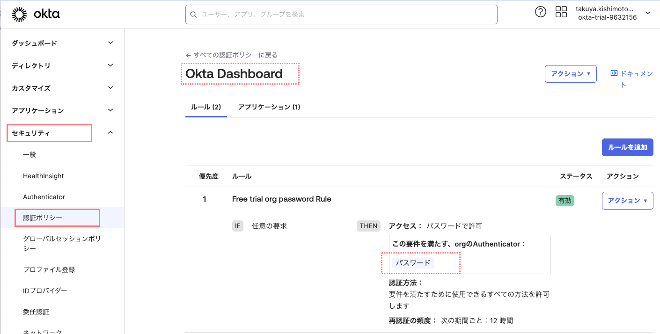
Task: Open the help question mark icon
Action: pos(541,12)
